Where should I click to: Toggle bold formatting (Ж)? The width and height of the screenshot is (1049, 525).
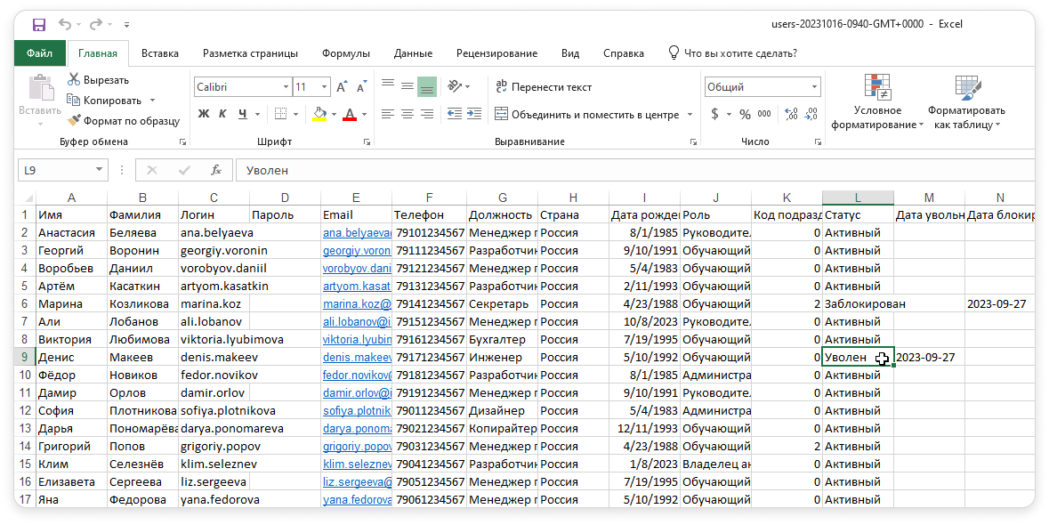204,115
